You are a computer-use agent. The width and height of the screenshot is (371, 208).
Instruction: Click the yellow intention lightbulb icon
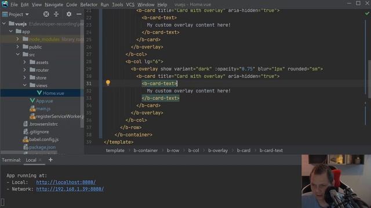108,83
